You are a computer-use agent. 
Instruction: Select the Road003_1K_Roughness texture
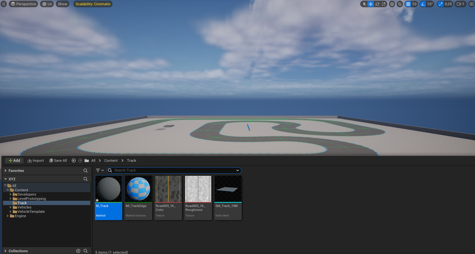pyautogui.click(x=198, y=198)
